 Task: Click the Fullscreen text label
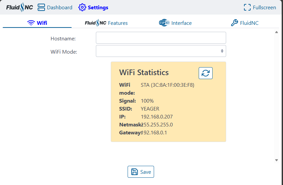point(264,7)
